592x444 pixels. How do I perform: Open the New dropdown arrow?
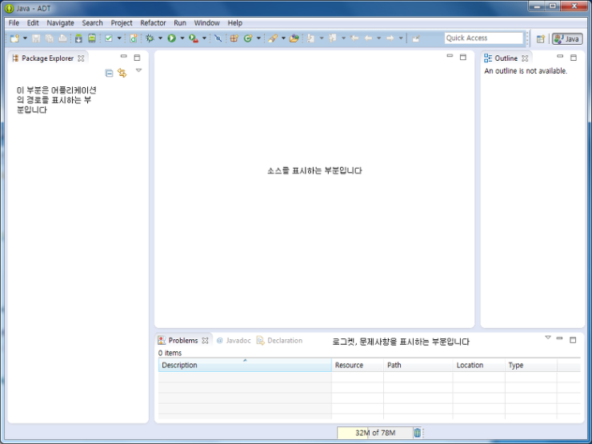pos(25,38)
